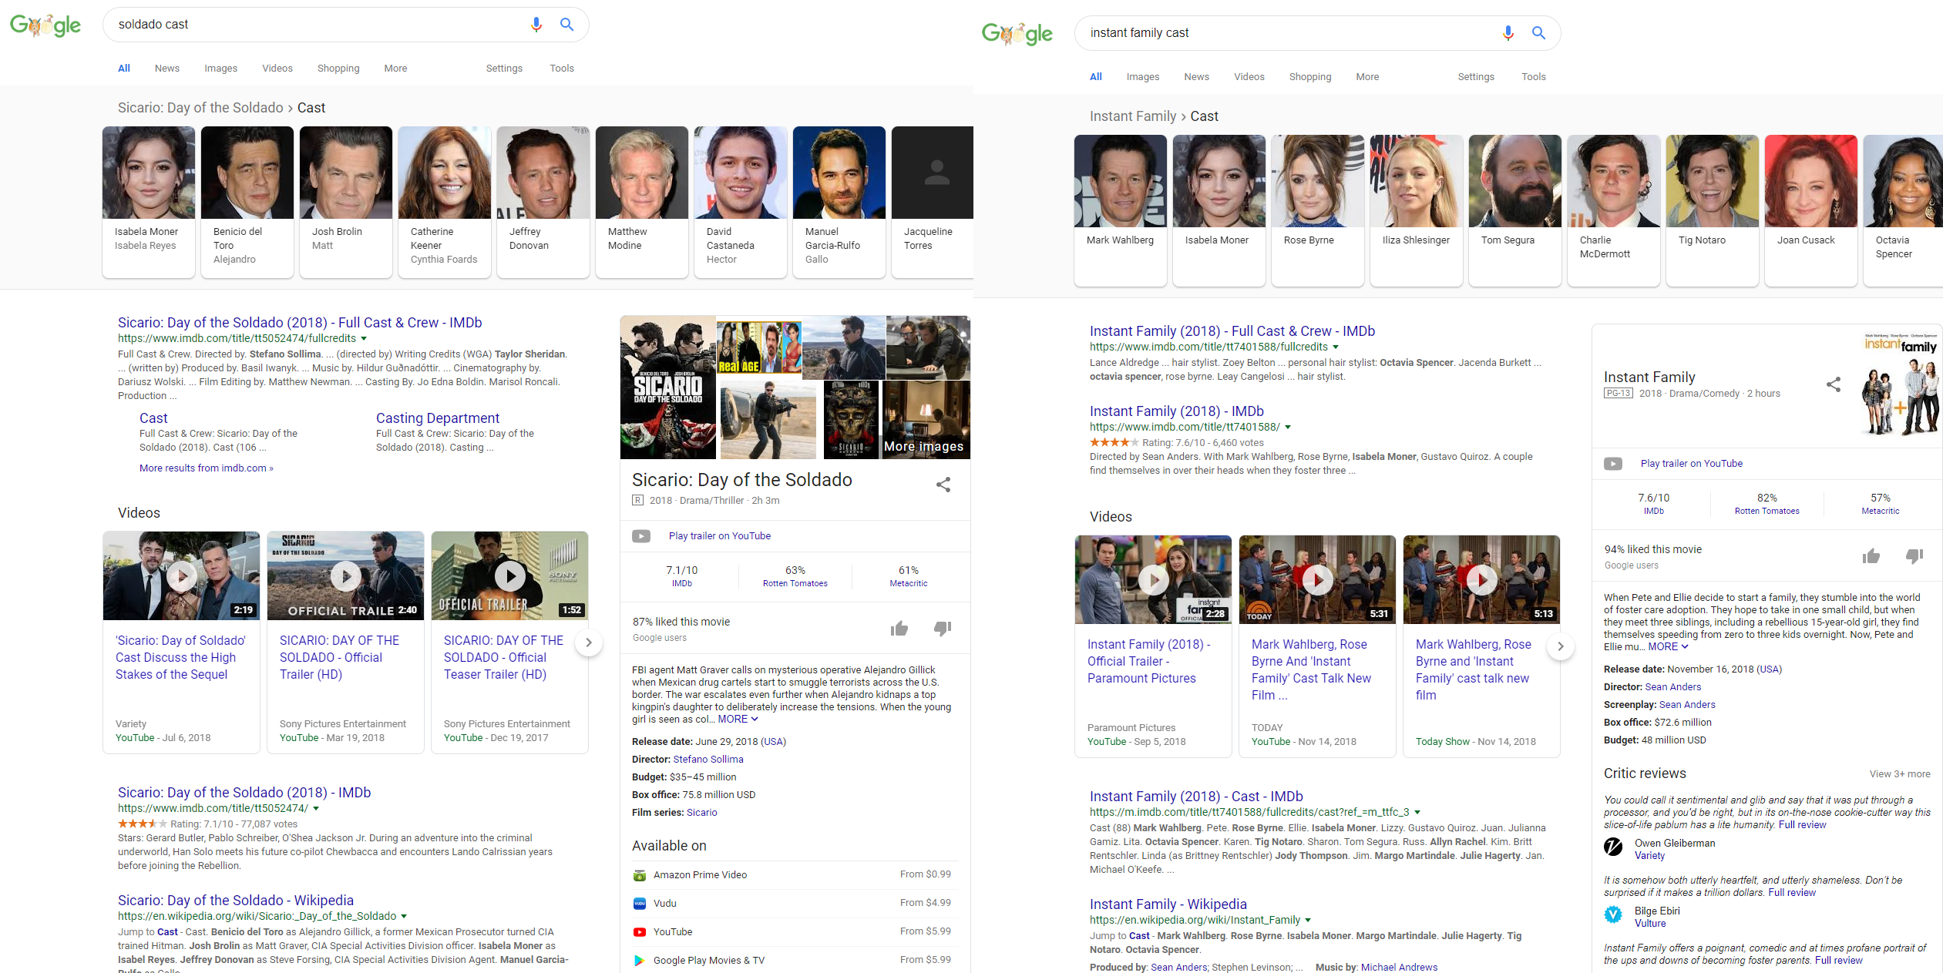1943x973 pixels.
Task: Select Josh Brolin cast card
Action: click(346, 202)
